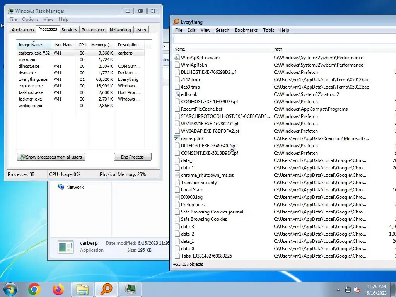Open the taskbar clock showing 11:26 AM
Image resolution: width=396 pixels, height=297 pixels.
[376, 290]
